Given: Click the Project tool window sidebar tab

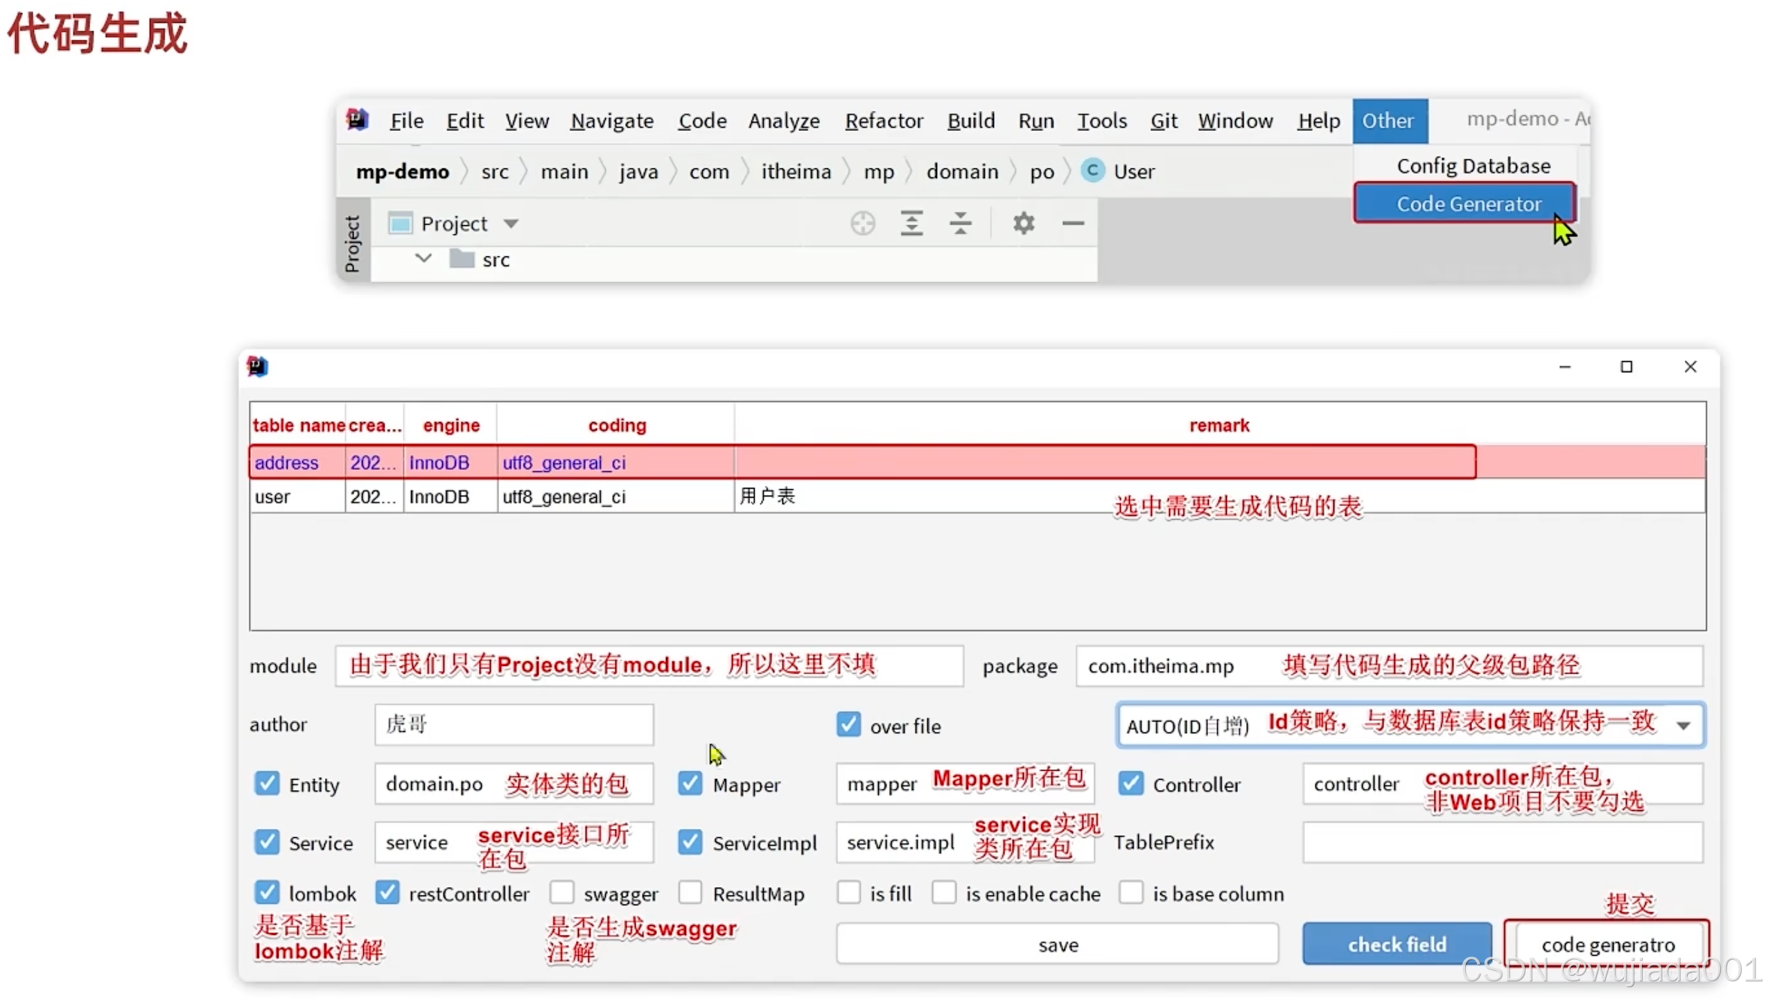Looking at the screenshot, I should pyautogui.click(x=353, y=243).
